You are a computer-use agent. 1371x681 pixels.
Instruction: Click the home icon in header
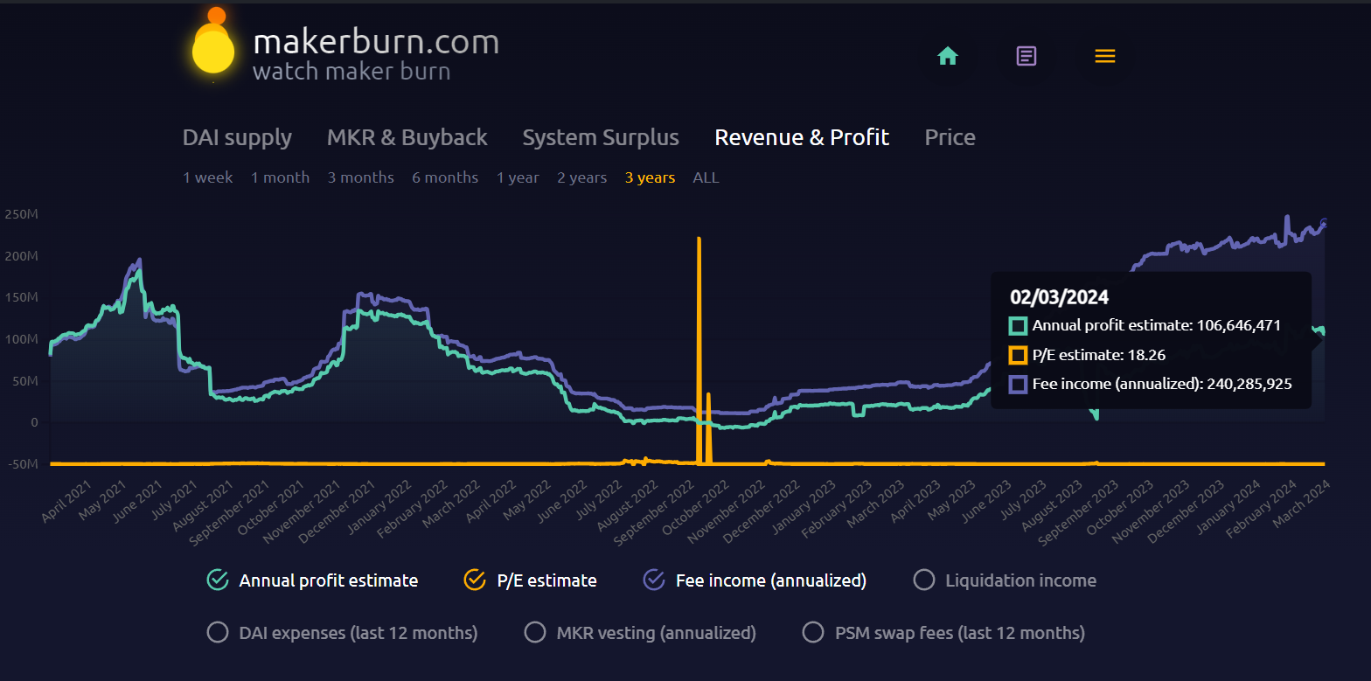point(948,57)
